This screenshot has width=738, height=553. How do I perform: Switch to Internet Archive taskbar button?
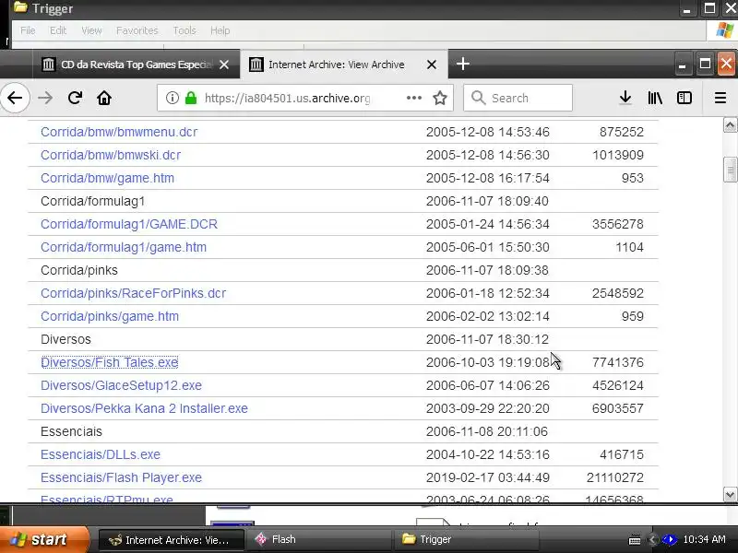[x=172, y=539]
